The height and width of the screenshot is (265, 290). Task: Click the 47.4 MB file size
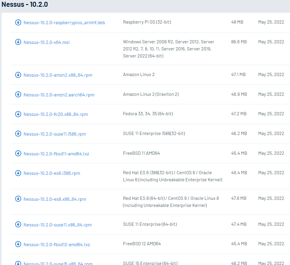tap(239, 224)
